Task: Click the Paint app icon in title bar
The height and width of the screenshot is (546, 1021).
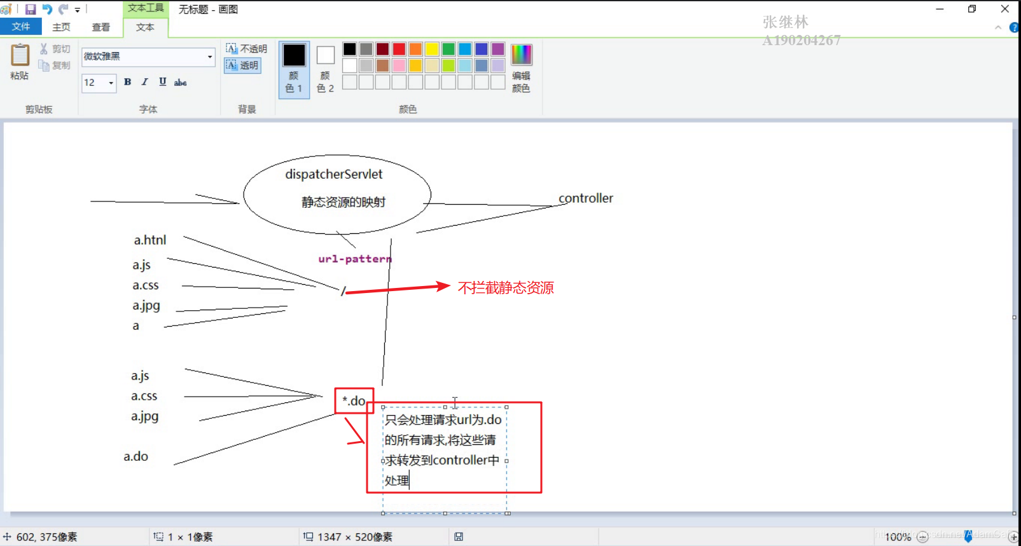Action: pyautogui.click(x=6, y=10)
